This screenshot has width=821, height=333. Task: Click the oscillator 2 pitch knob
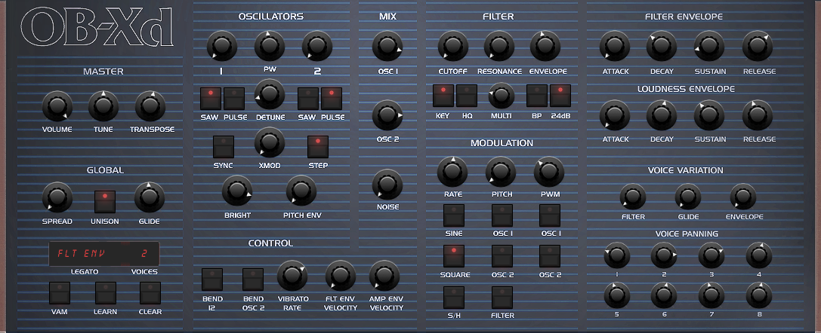(x=316, y=46)
